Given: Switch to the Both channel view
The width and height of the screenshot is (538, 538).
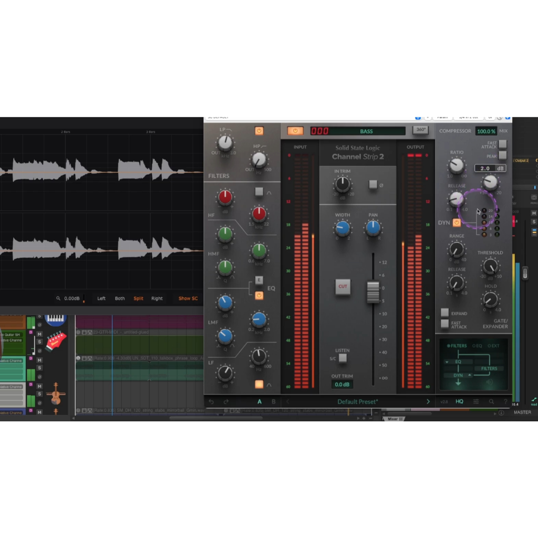Looking at the screenshot, I should tap(120, 298).
